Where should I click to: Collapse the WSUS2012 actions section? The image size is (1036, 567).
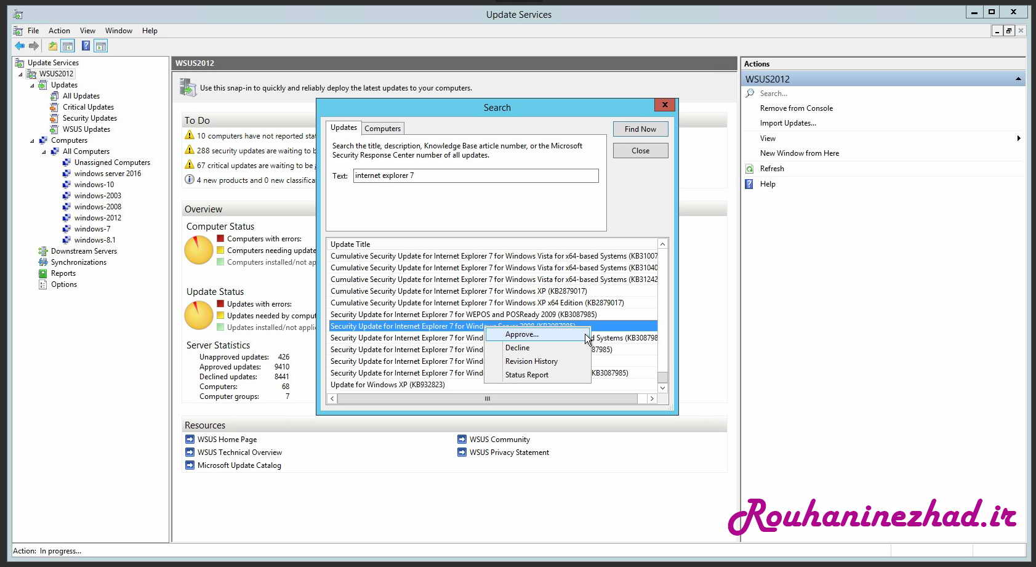pyautogui.click(x=1018, y=79)
